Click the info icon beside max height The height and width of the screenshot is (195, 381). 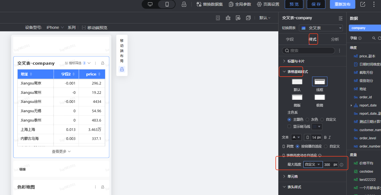tap(341, 165)
